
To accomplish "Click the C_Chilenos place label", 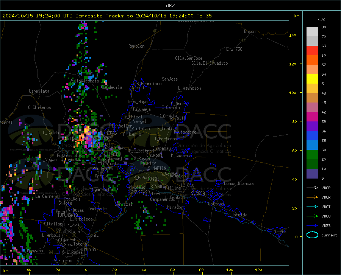I will (39, 107).
